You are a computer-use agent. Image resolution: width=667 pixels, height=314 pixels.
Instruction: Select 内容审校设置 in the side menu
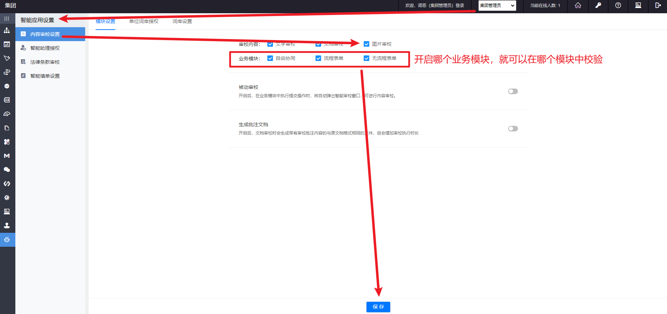(50, 34)
